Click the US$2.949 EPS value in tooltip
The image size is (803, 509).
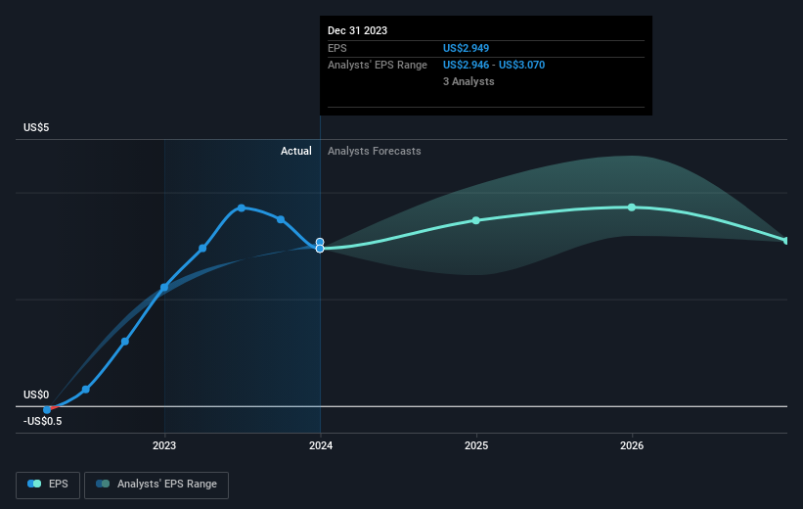[x=466, y=48]
